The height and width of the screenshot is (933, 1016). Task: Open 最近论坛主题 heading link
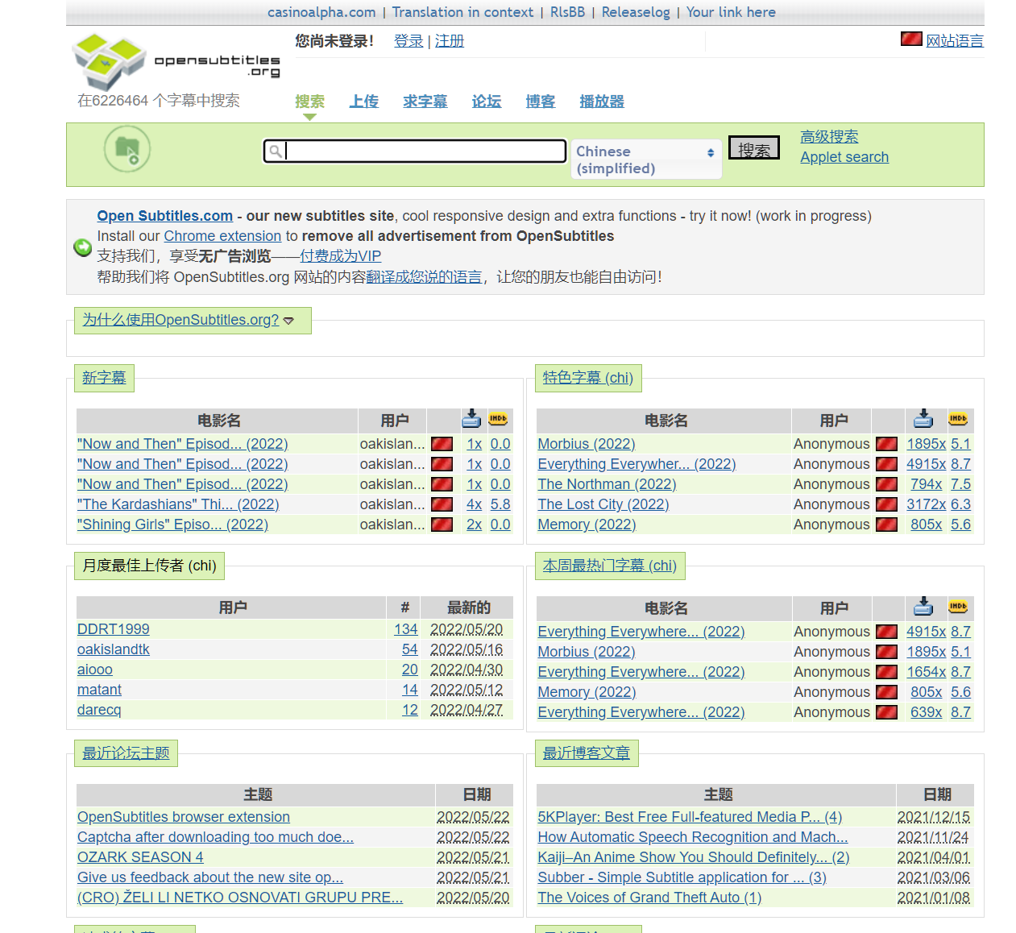click(x=126, y=753)
